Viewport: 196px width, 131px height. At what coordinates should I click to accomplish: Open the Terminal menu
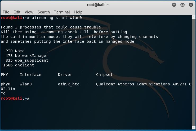(x=62, y=12)
